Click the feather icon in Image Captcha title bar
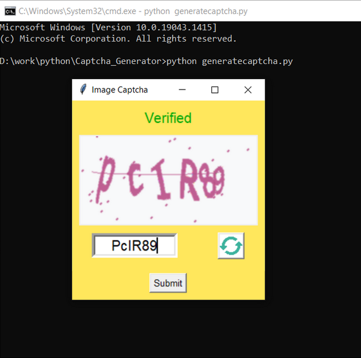The image size is (361, 358). coord(83,89)
